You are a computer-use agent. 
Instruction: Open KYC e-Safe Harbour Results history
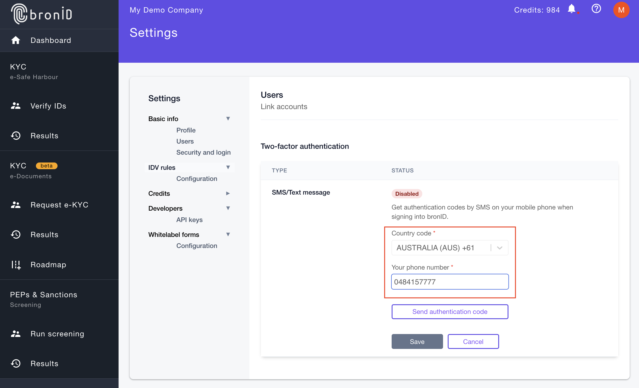(44, 136)
